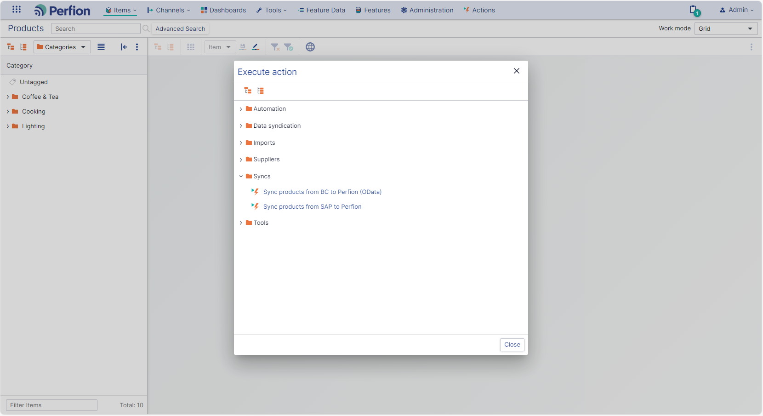The image size is (763, 416).
Task: Open the grid toolbar overflow menu
Action: 752,47
